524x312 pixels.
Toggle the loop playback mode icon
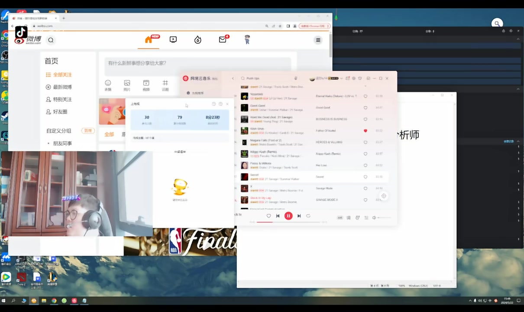[x=308, y=216]
